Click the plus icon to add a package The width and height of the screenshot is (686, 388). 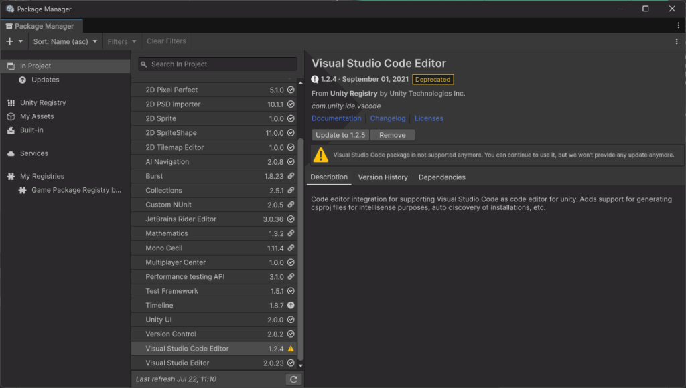point(9,41)
